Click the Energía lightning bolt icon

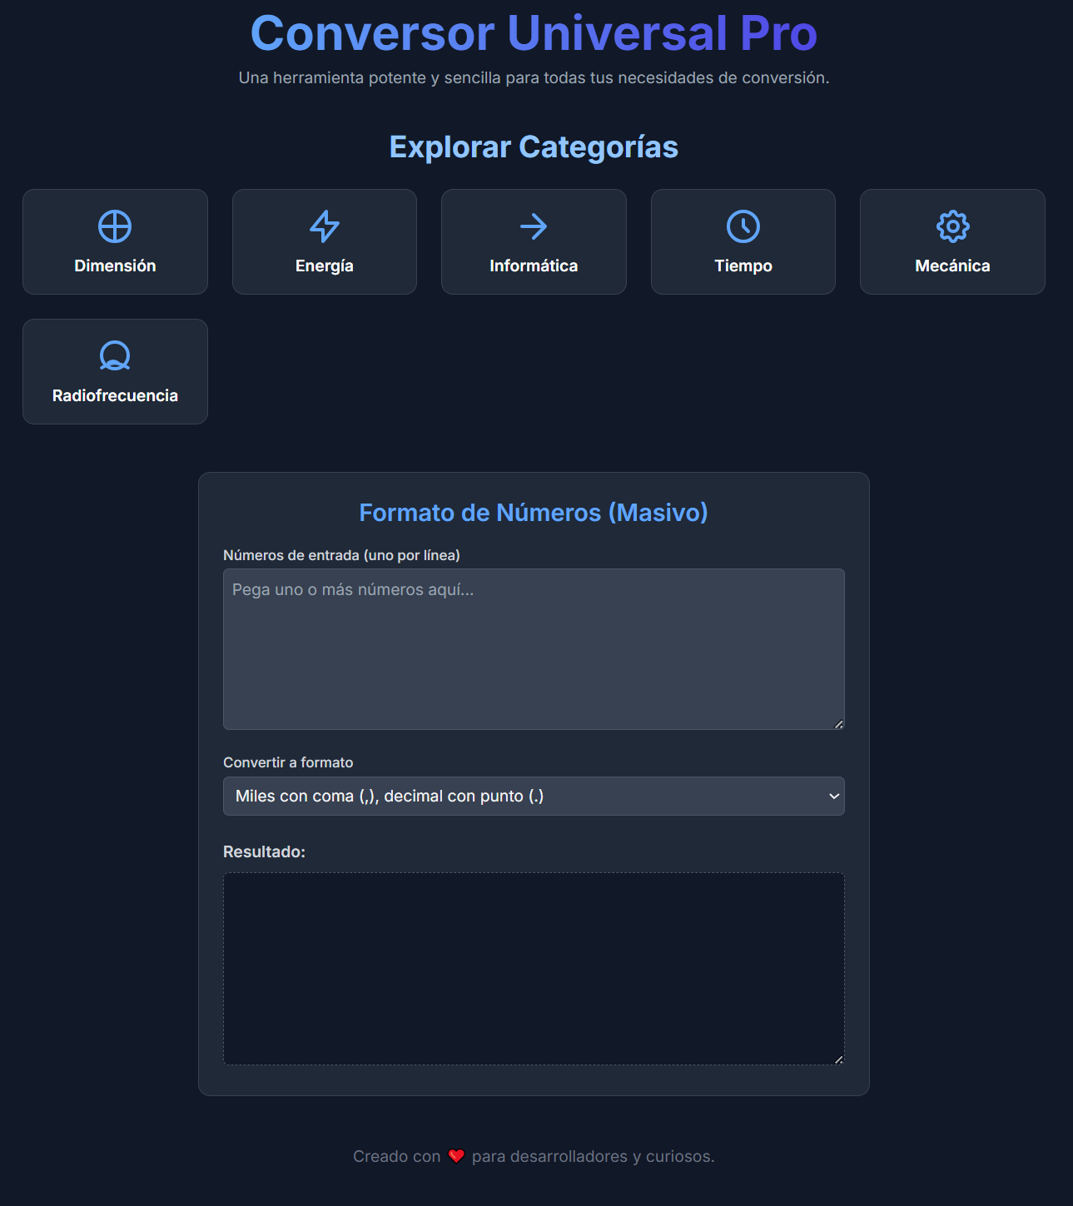point(325,226)
